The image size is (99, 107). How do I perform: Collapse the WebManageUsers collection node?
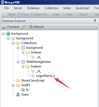18,62
